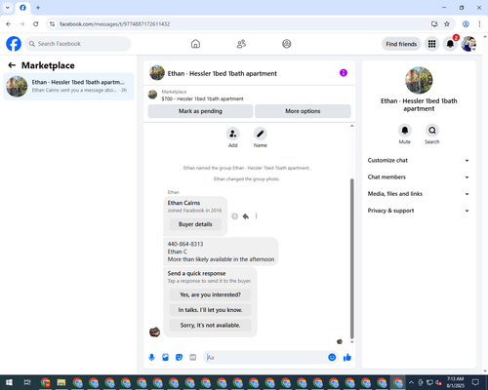Open the Facebook logo home link
Image resolution: width=488 pixels, height=390 pixels.
[14, 44]
